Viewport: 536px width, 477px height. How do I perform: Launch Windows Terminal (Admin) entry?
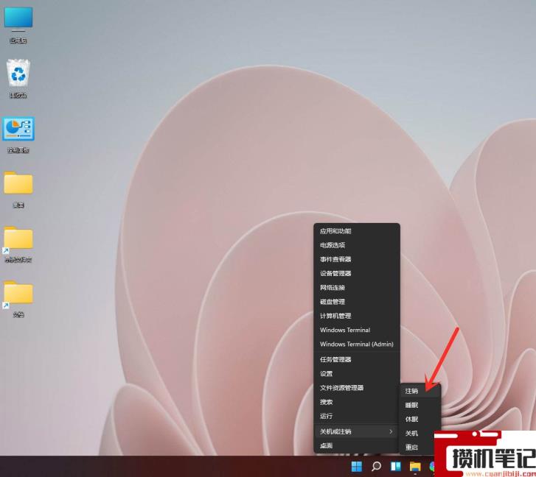357,344
